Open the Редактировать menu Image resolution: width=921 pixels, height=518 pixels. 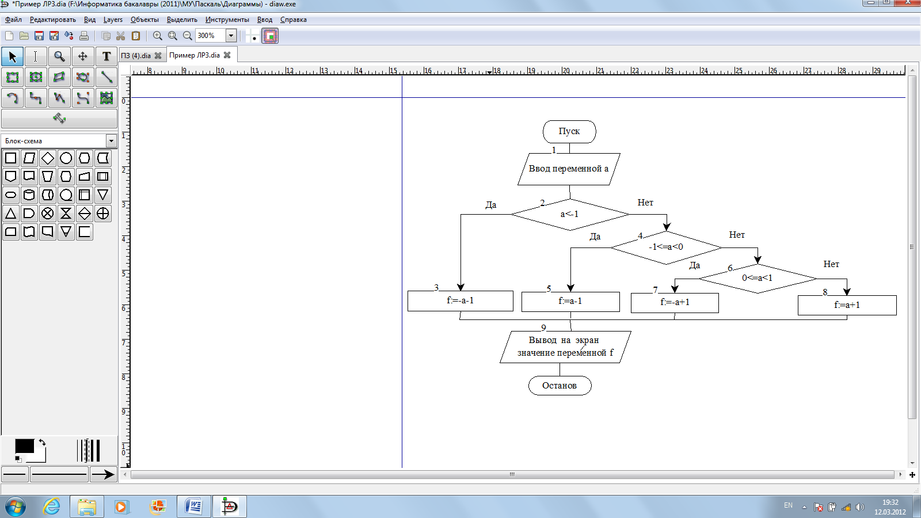pyautogui.click(x=52, y=20)
